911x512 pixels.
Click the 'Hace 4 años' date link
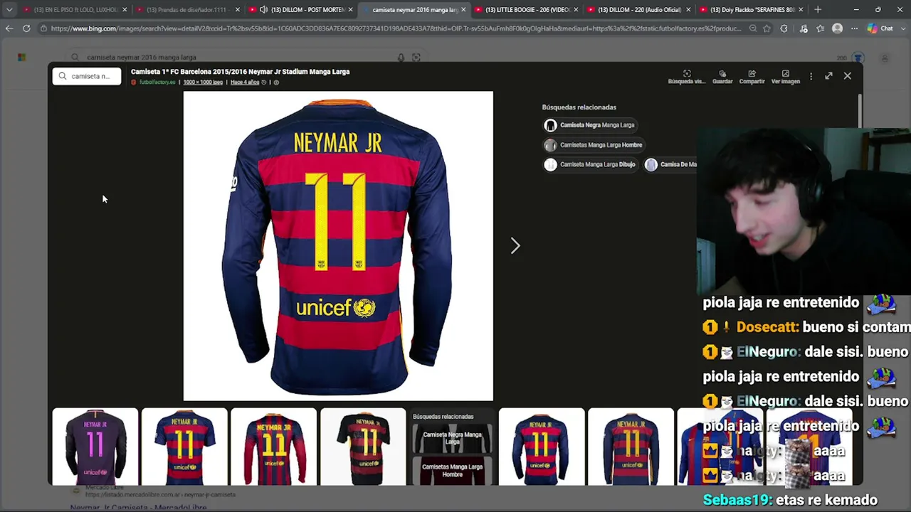[245, 82]
